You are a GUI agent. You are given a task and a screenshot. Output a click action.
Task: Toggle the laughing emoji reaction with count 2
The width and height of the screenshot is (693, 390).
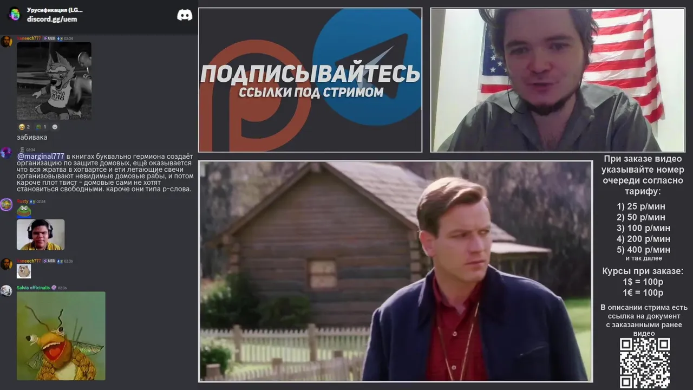pos(24,127)
